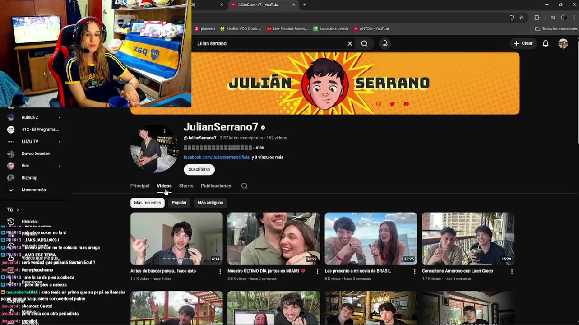Open the KickBot VOD Downloader bookmark
Screen dimensions: 579x325
241,28
